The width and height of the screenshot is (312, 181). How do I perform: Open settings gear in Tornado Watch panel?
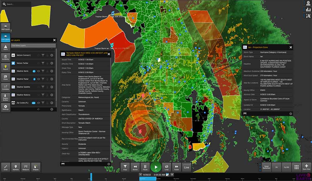coord(109,164)
